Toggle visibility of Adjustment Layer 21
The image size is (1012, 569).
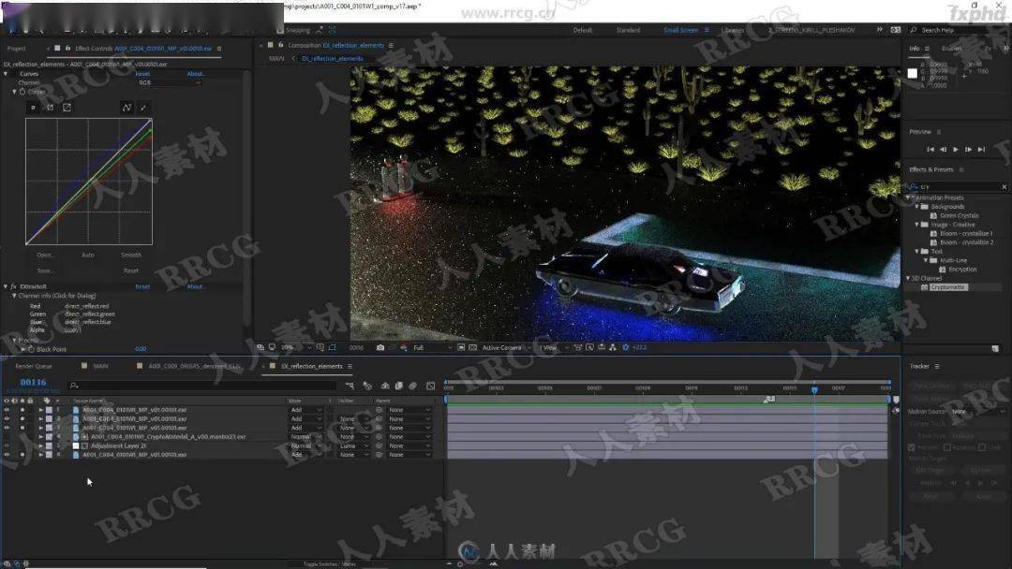(x=7, y=445)
